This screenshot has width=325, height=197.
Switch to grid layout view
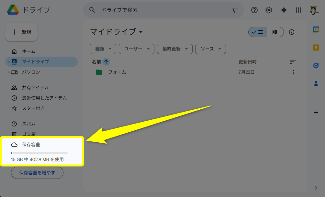(275, 32)
